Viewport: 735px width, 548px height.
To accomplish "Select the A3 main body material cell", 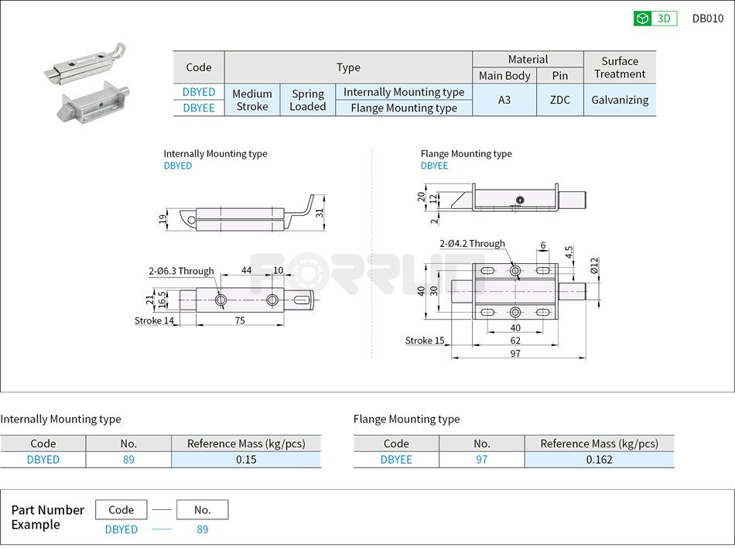I will coord(504,100).
